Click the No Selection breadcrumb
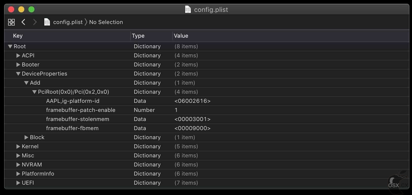This screenshot has width=412, height=195. (x=106, y=22)
